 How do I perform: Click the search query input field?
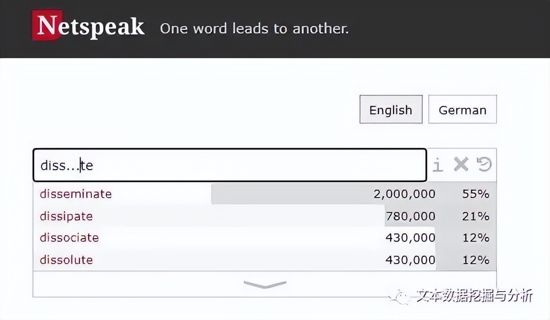tap(229, 165)
